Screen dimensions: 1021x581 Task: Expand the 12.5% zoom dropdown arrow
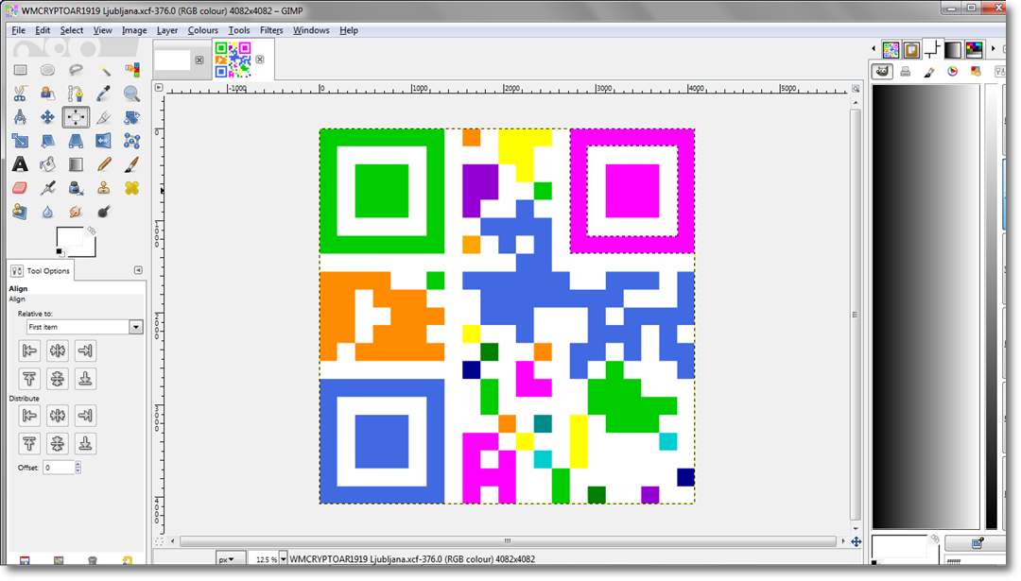point(284,559)
